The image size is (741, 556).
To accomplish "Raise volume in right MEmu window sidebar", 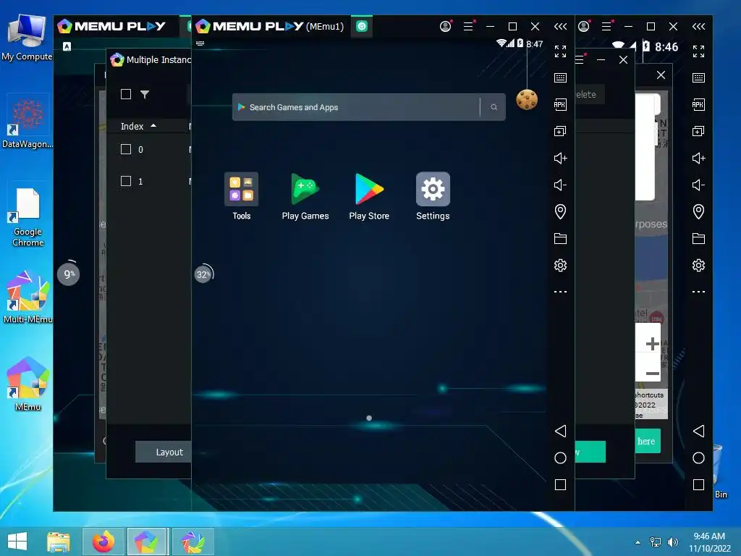I will point(698,158).
